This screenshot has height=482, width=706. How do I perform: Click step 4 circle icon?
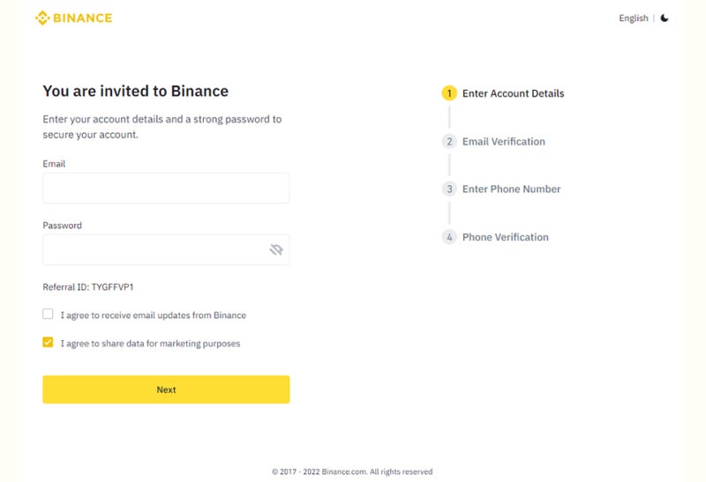tap(449, 237)
